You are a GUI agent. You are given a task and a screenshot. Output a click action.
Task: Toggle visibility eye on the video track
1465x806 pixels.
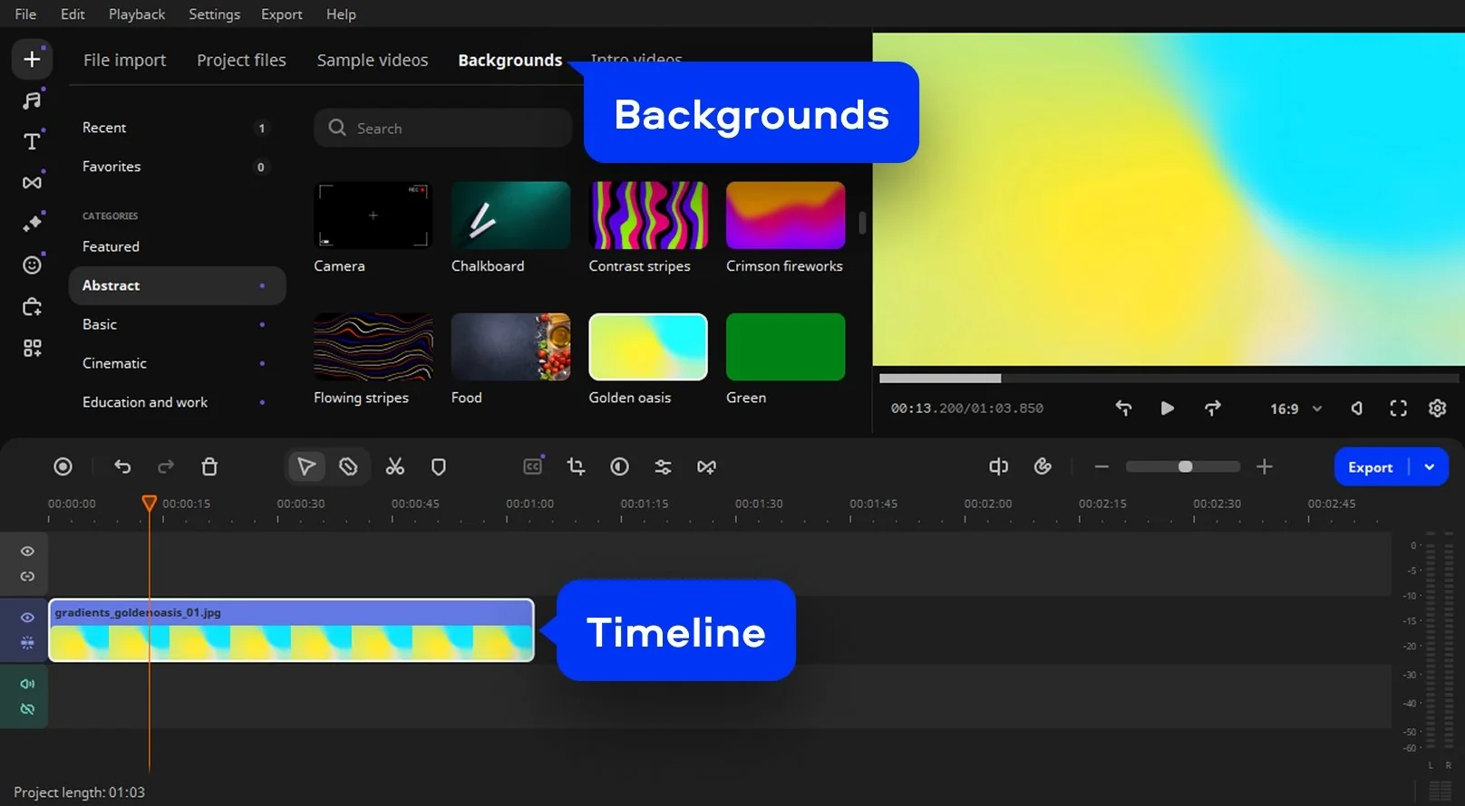pyautogui.click(x=27, y=618)
